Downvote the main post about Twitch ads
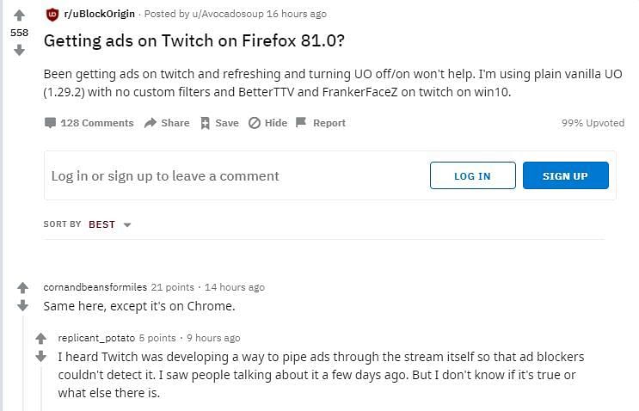Viewport: 639px width, 411px height. point(19,50)
